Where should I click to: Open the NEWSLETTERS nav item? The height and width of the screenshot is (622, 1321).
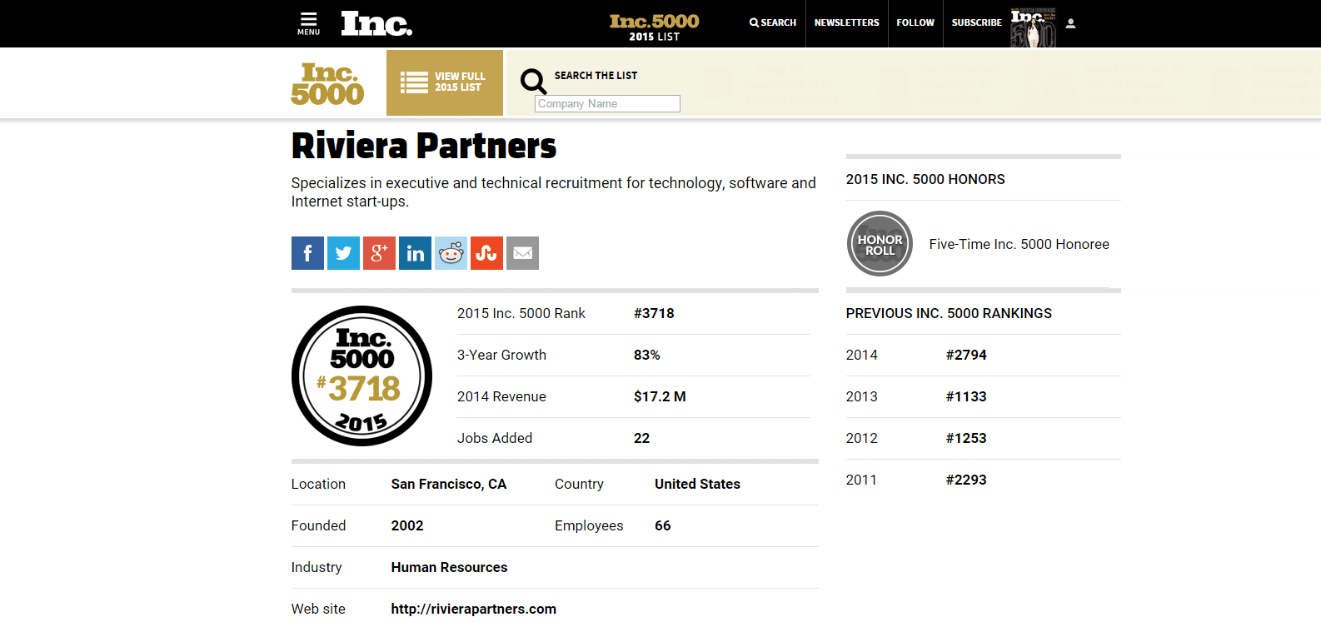(846, 22)
